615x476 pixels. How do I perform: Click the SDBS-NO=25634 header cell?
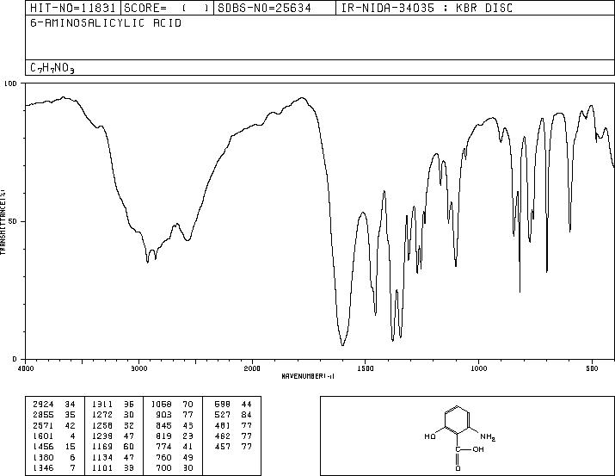274,8
